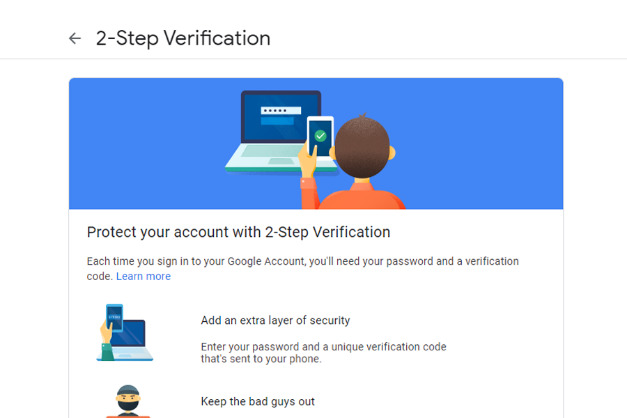Open the Learn more link
The height and width of the screenshot is (418, 627).
(x=143, y=277)
